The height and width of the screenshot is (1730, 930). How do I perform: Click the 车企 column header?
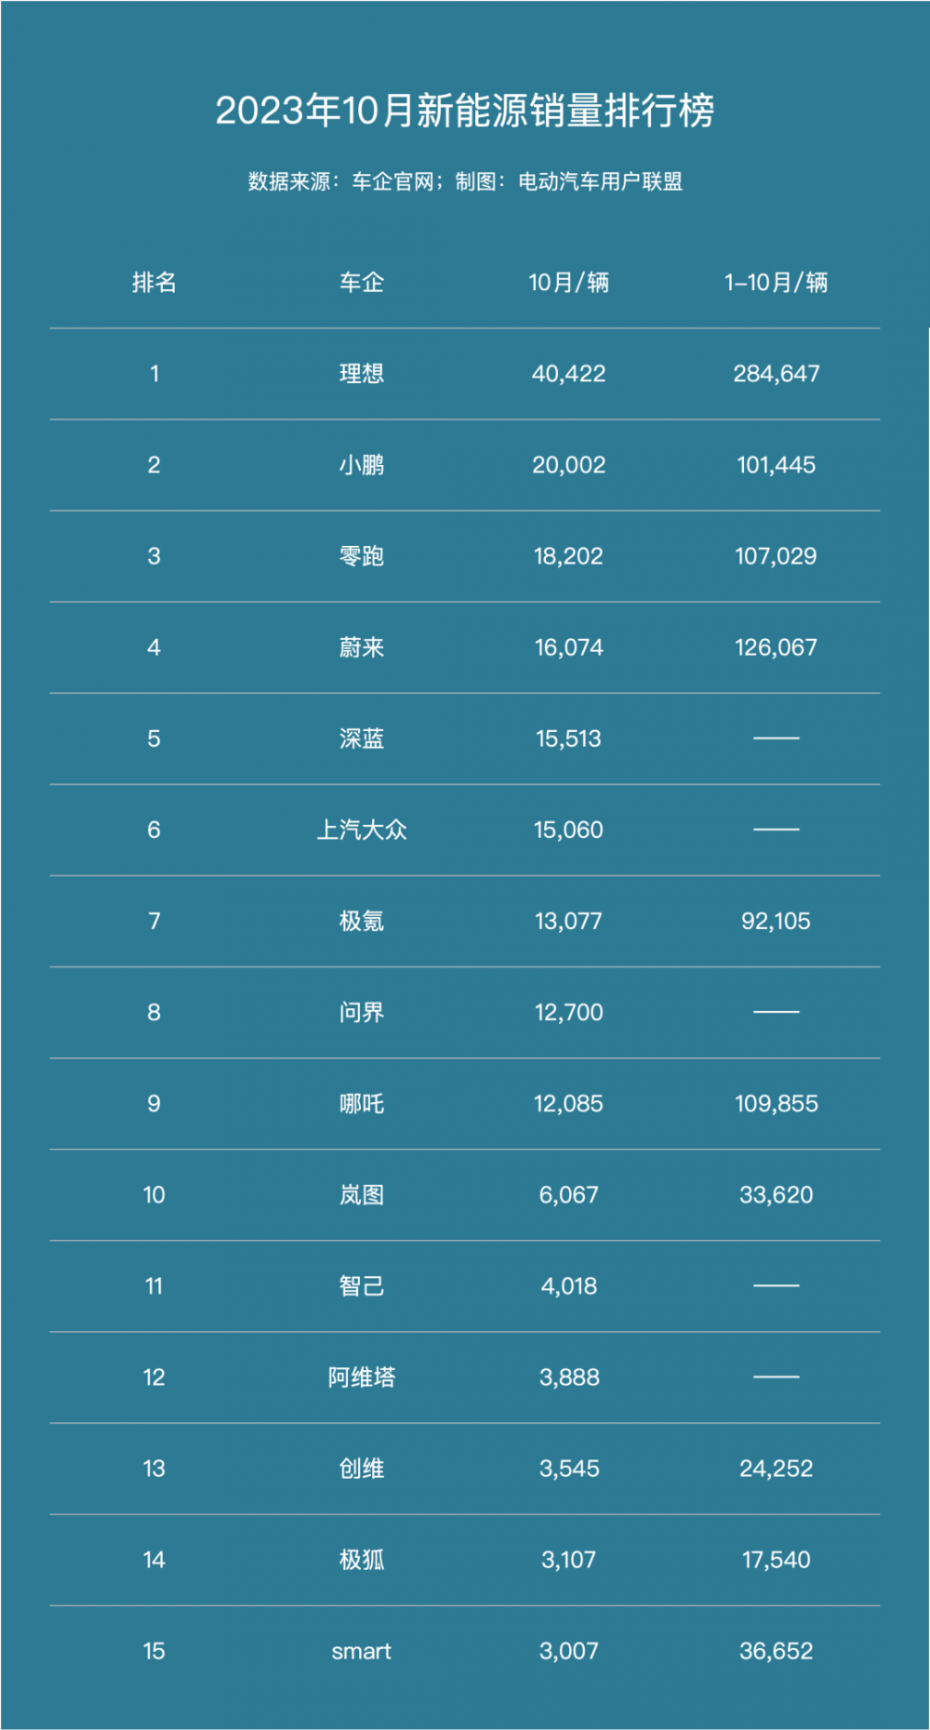pos(362,282)
